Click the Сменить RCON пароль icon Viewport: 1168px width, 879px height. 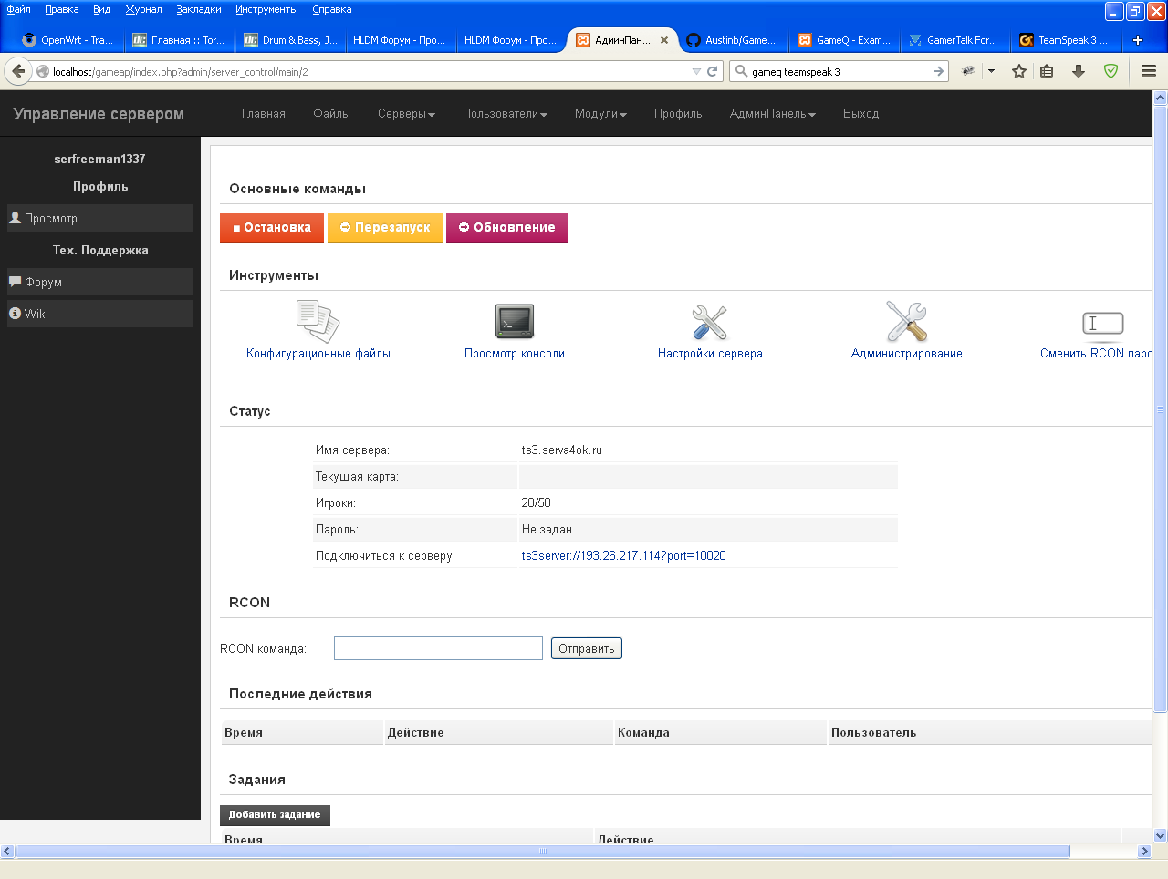[1102, 324]
